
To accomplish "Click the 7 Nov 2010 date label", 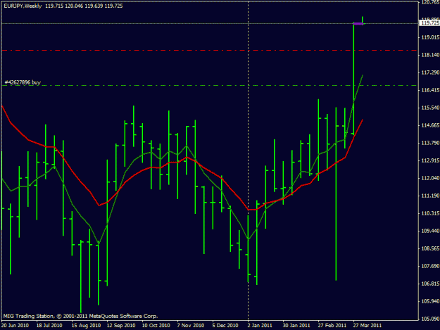I will [191, 326].
